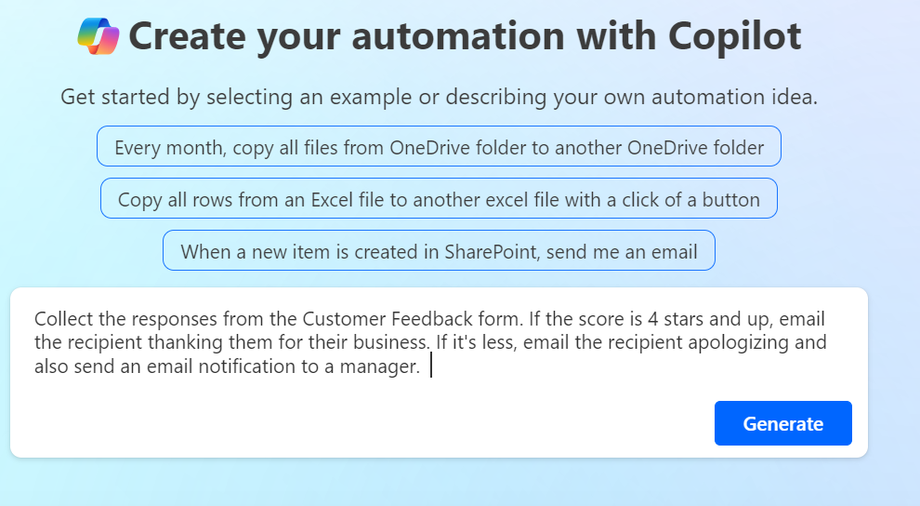This screenshot has width=920, height=506.
Task: Click the prompt line beginning "the recipient thanking"
Action: pos(186,343)
